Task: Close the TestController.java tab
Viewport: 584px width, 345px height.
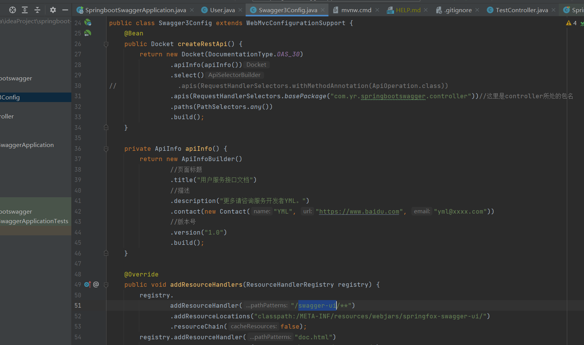Action: 553,10
